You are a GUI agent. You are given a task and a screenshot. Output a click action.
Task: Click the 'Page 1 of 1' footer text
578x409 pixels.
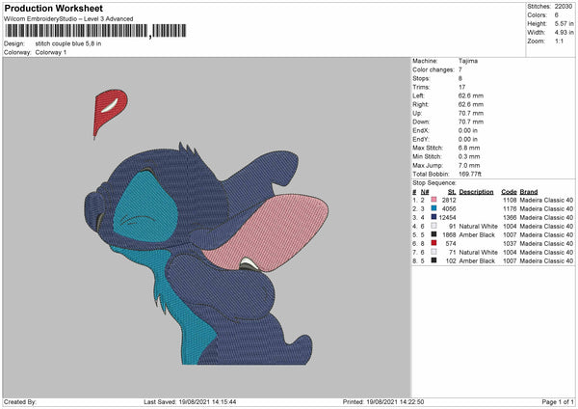558,401
